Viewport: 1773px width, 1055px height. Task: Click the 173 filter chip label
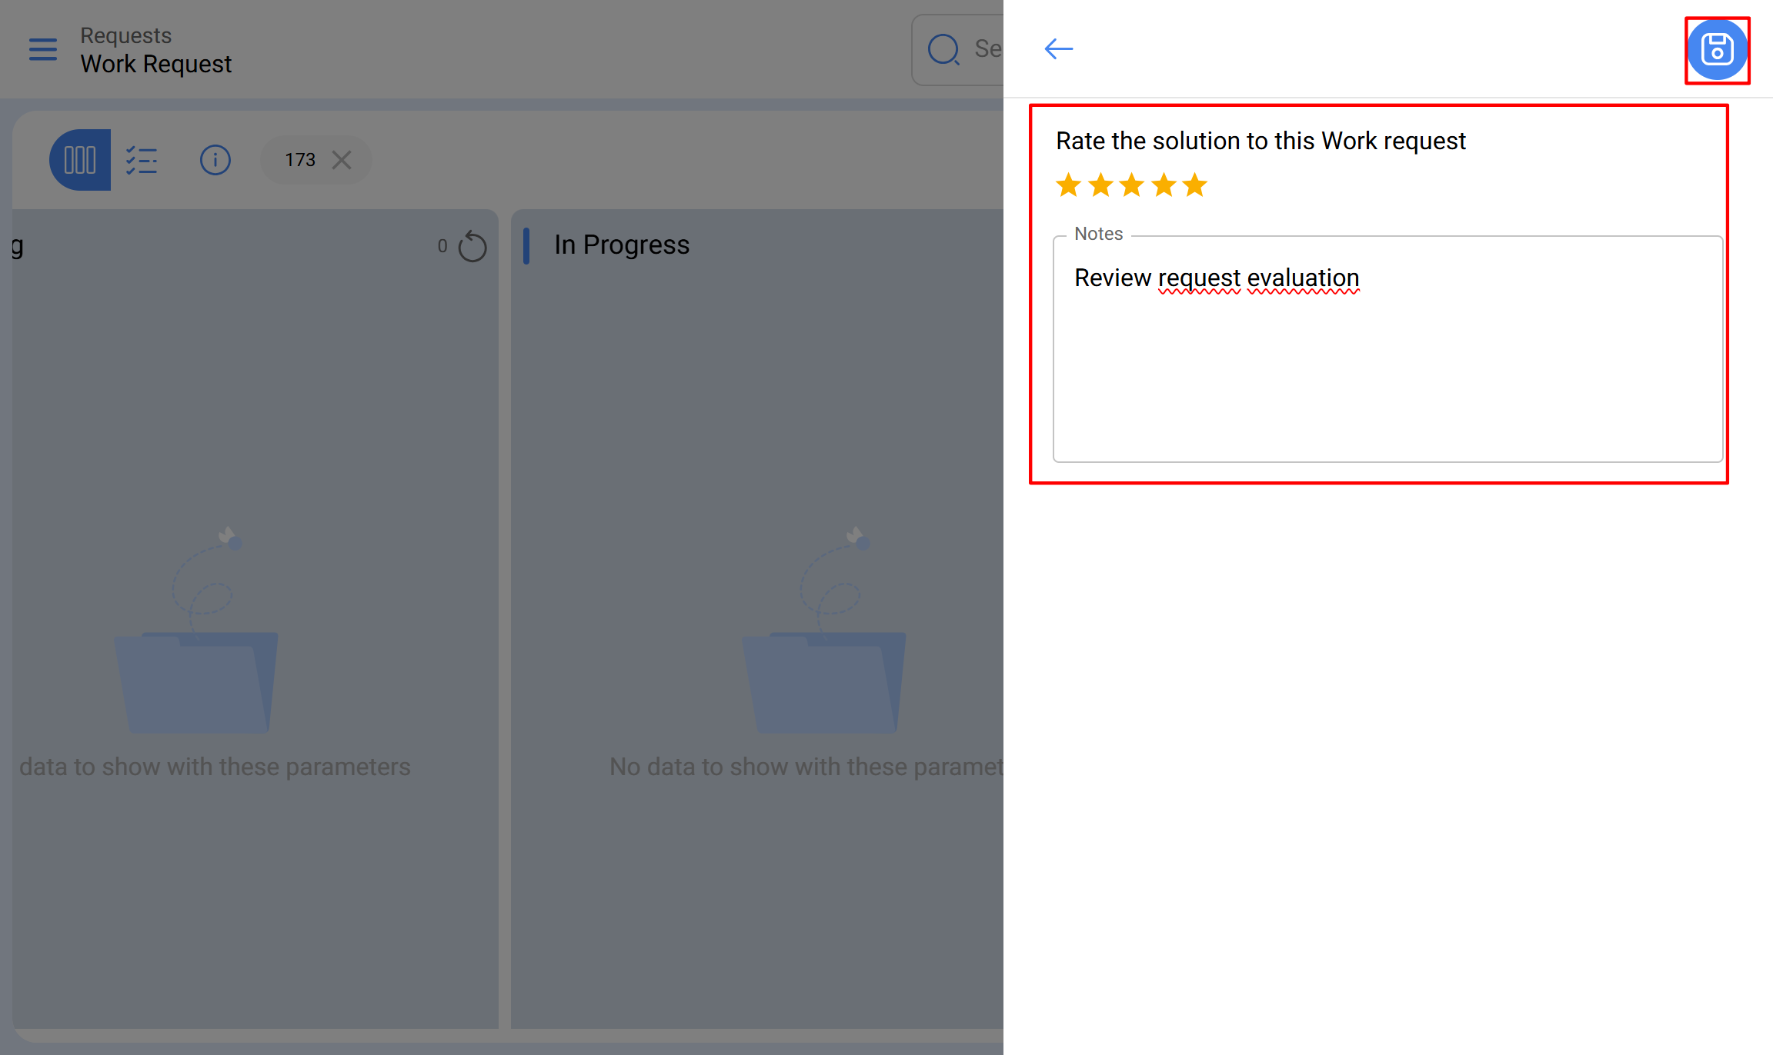click(x=300, y=160)
